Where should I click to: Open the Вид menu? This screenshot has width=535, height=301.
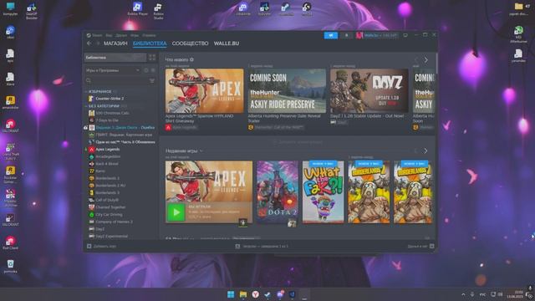[x=109, y=35]
